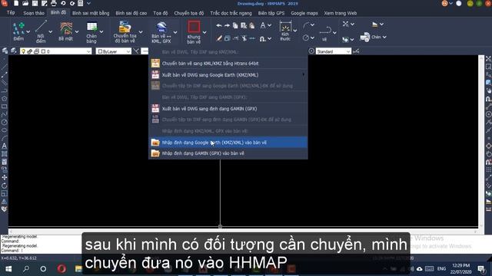Switch to Bình sai mặt bằng tab

coord(91,13)
